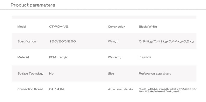The width and height of the screenshot is (206, 102).
Task: Click the POM + acrylic value
Action: point(58,57)
